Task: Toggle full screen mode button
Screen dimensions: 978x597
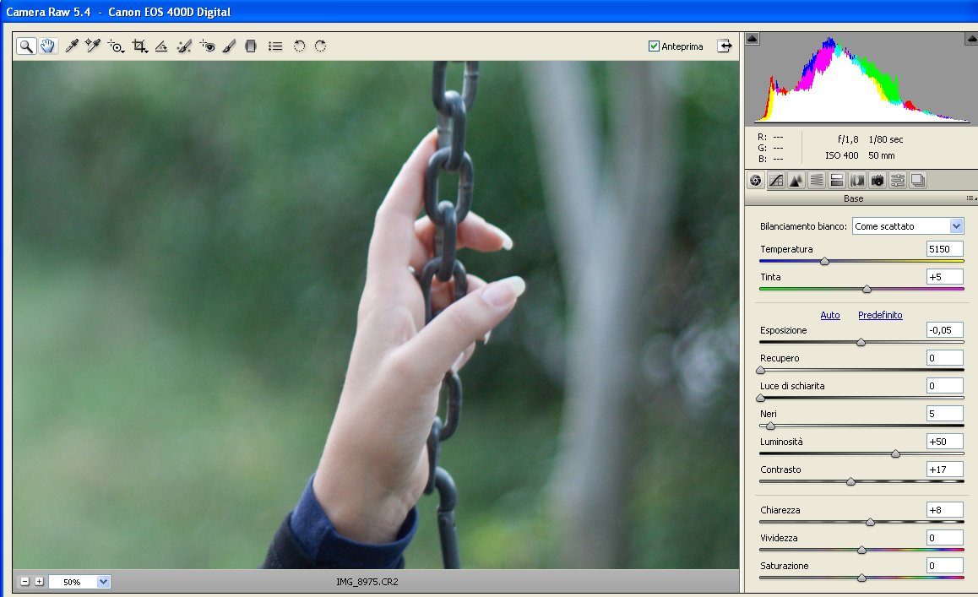Action: [724, 46]
